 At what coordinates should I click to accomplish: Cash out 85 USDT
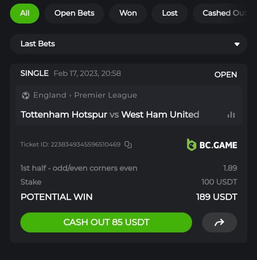pyautogui.click(x=106, y=222)
